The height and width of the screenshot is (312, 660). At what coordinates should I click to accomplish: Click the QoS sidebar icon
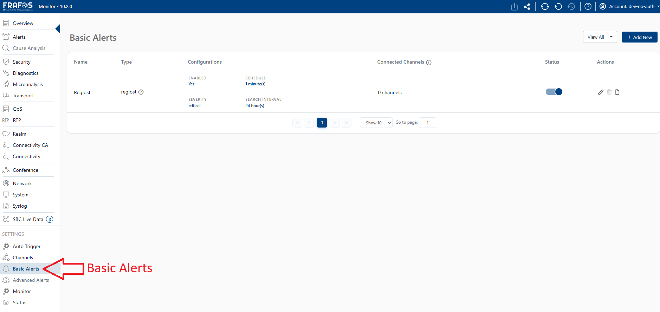(x=6, y=109)
